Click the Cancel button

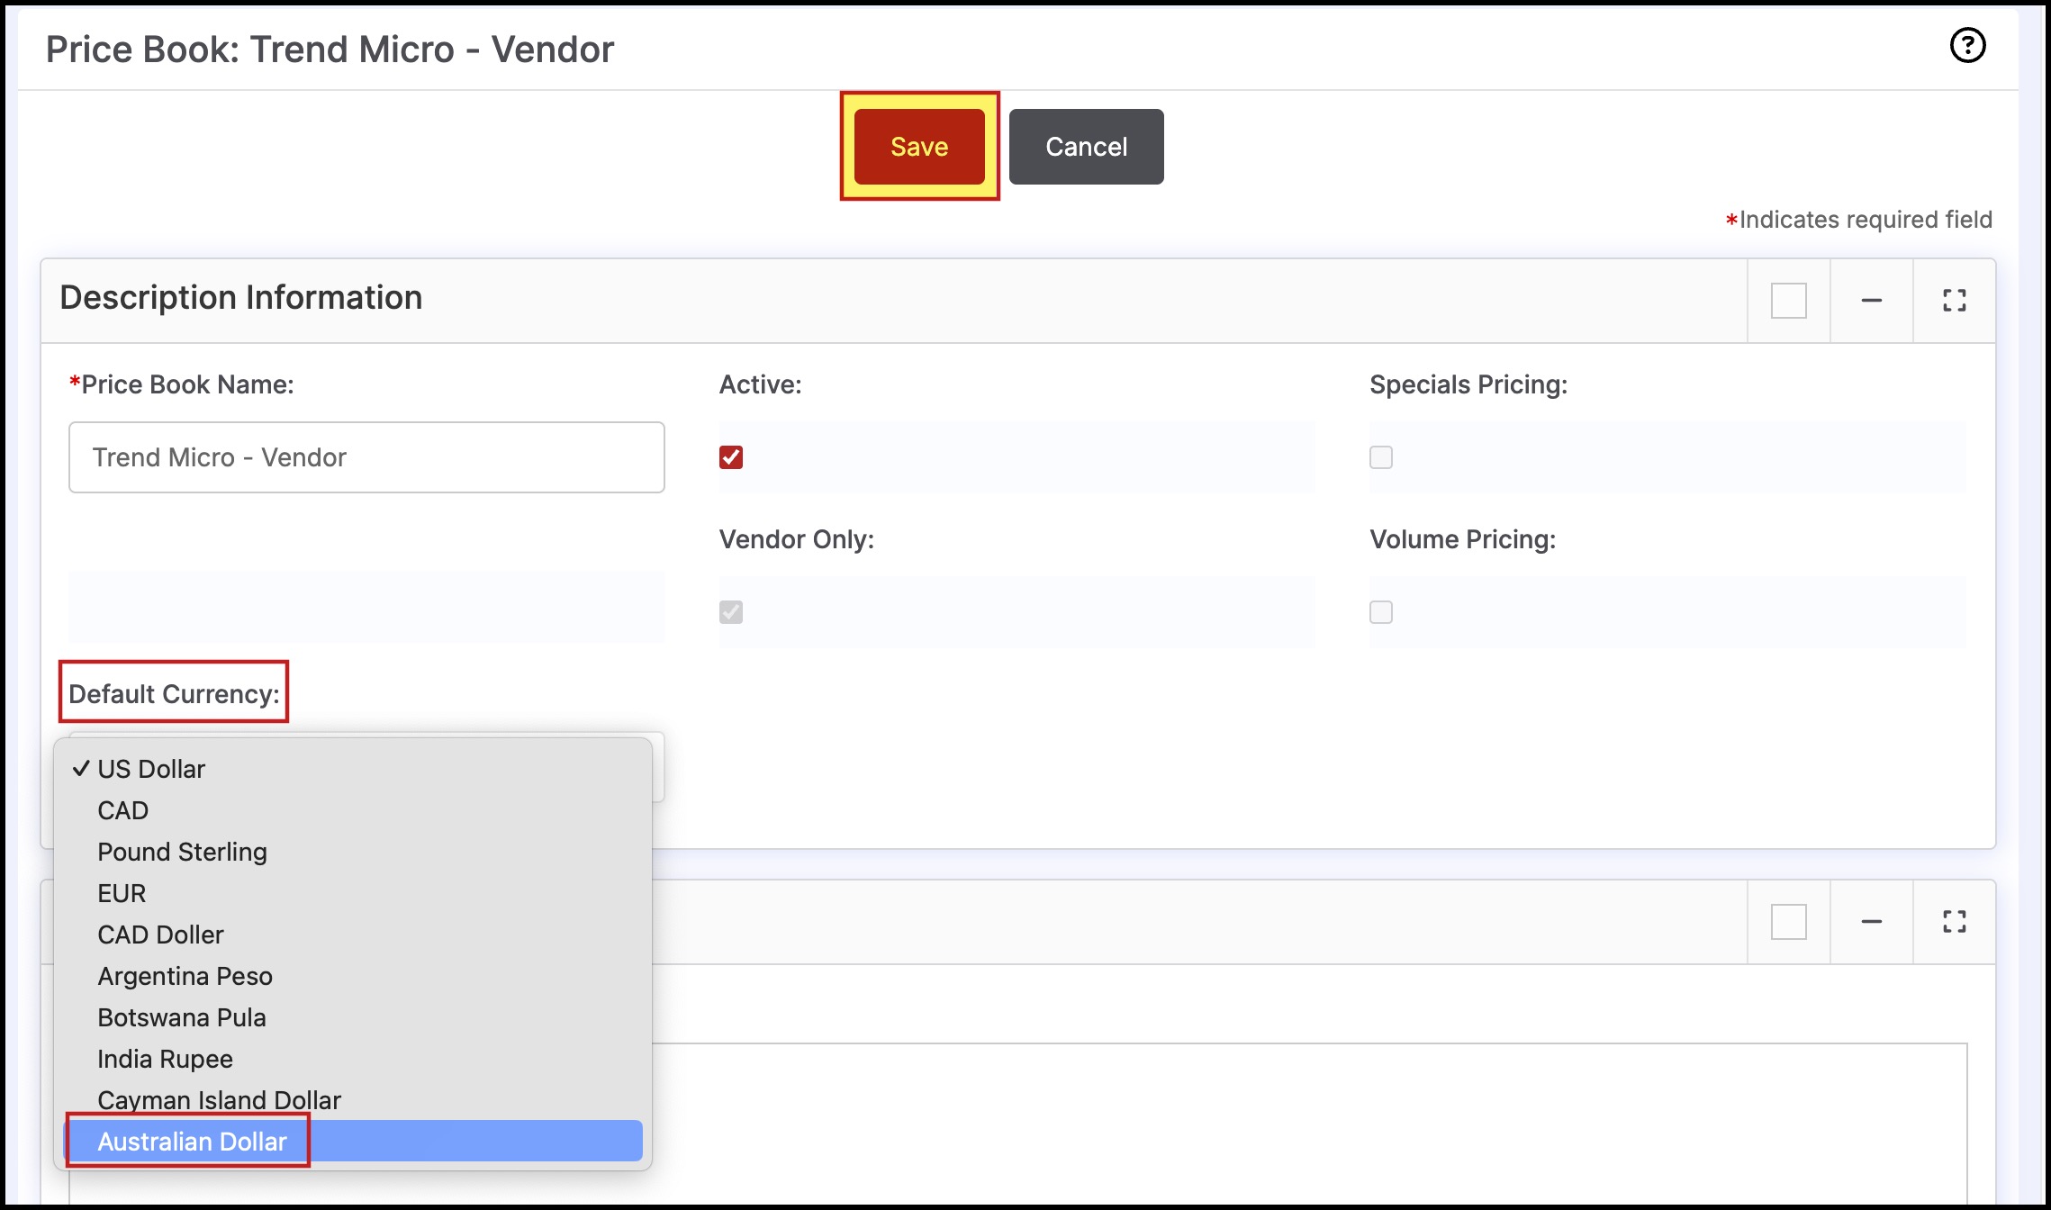[x=1086, y=147]
